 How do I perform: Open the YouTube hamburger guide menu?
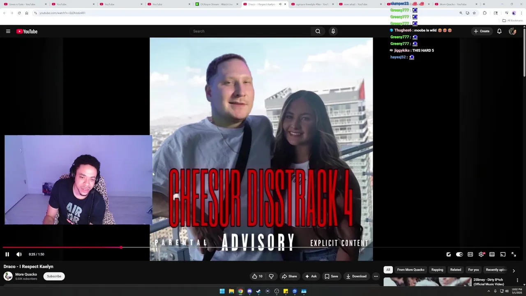(x=8, y=31)
